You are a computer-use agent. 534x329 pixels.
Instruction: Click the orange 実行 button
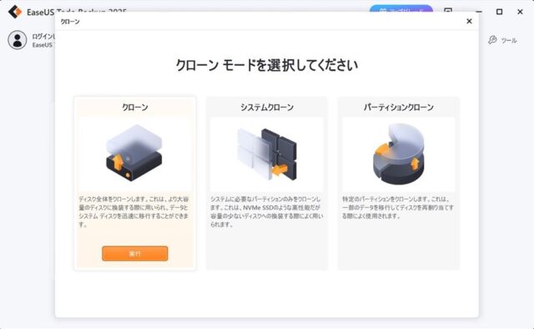tap(135, 254)
